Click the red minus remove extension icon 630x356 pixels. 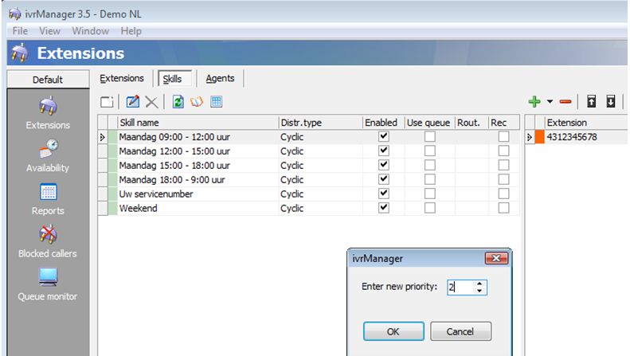[x=565, y=102]
